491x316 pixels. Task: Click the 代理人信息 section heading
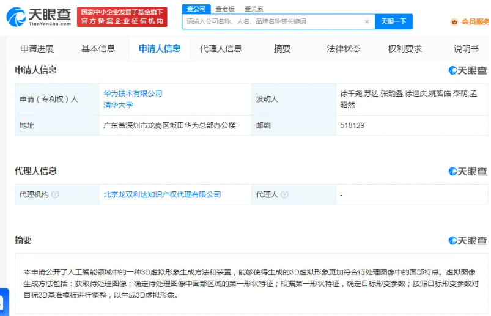pyautogui.click(x=35, y=171)
